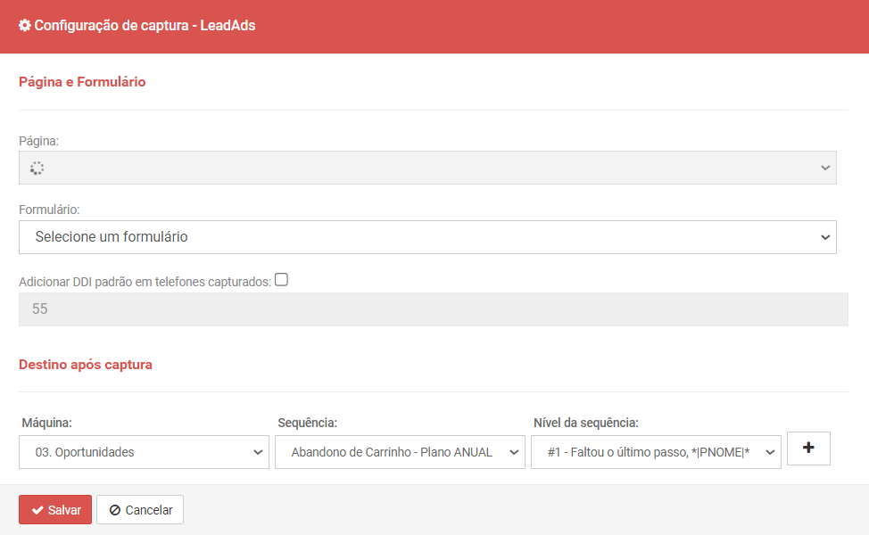The image size is (869, 535).
Task: Click the 'Configuração de captura - LeadAds' title
Action: (145, 26)
